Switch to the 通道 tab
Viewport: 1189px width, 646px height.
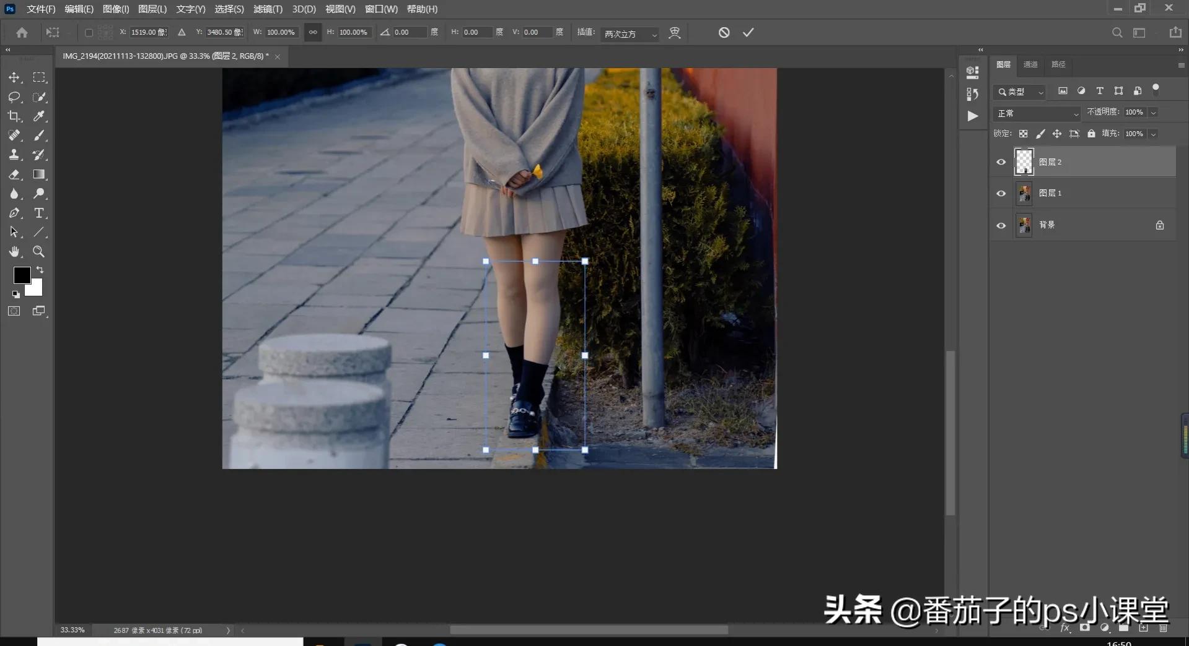pos(1030,64)
